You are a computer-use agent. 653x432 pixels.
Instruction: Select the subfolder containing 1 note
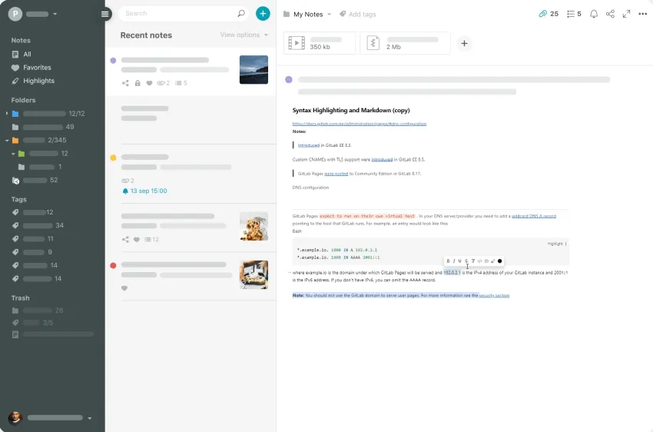(40, 167)
